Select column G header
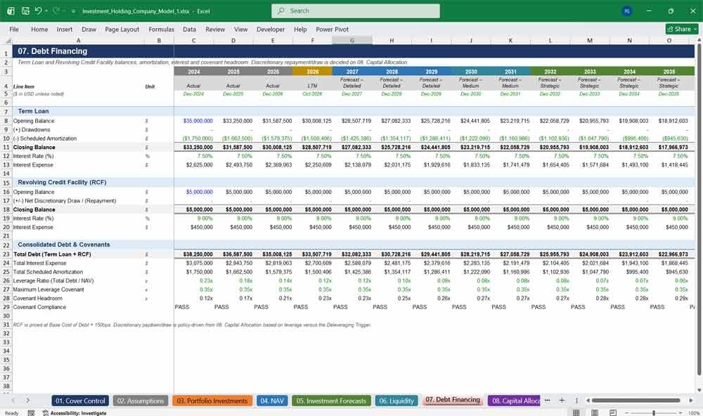This screenshot has height=416, width=703. (x=352, y=40)
